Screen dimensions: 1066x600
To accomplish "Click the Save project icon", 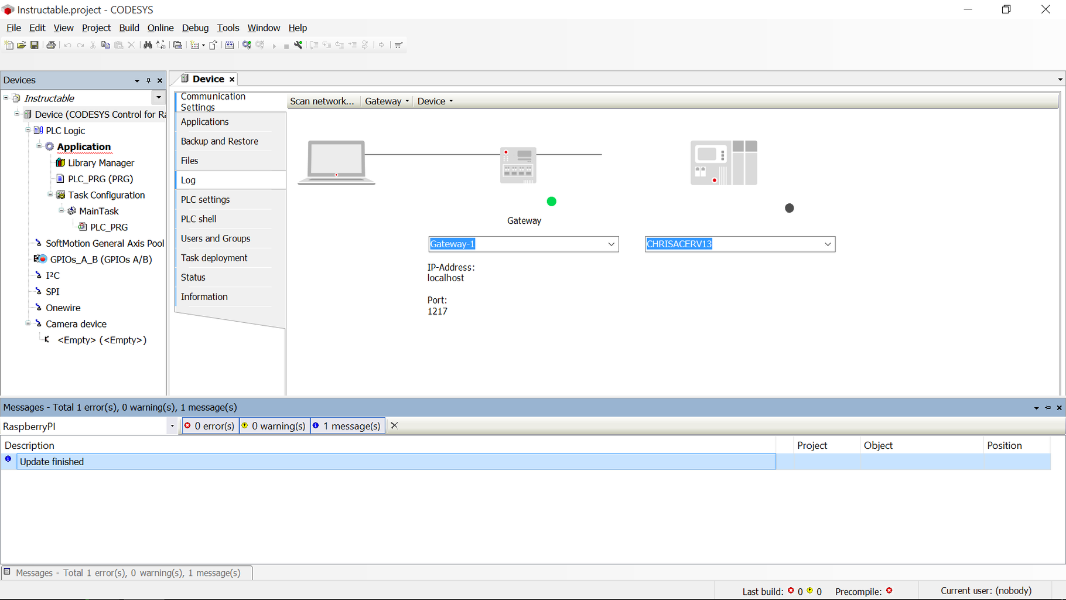I will click(x=35, y=45).
